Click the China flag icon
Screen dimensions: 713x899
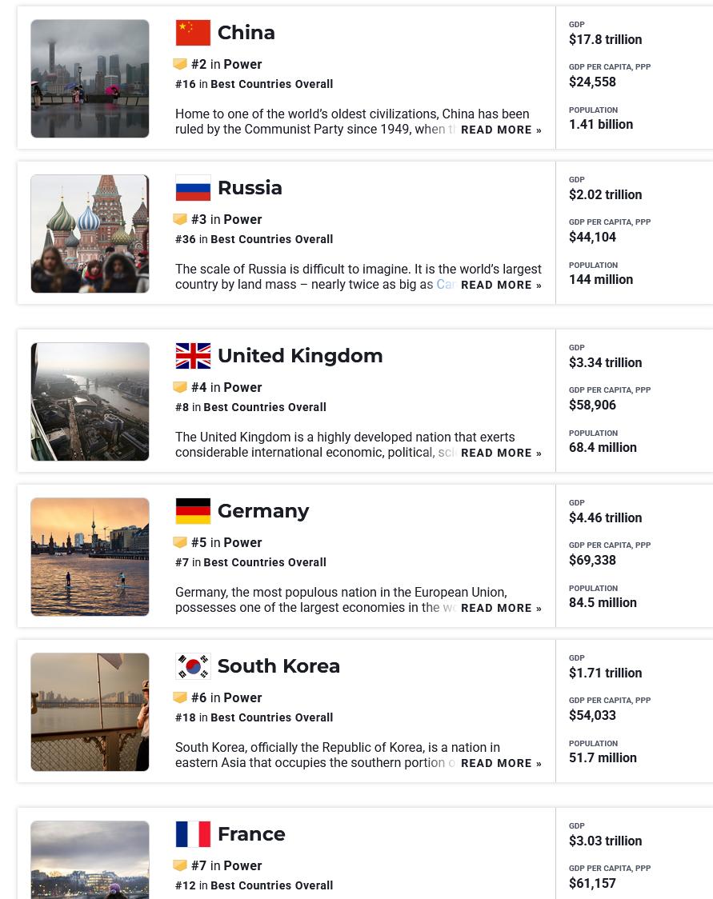[x=193, y=33]
